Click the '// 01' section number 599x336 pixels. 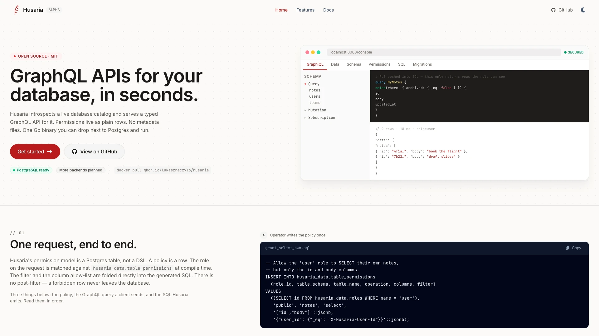pos(17,233)
